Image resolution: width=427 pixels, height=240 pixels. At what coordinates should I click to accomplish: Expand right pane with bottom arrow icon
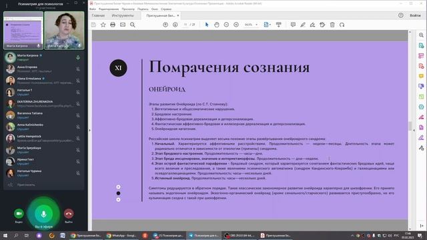point(421,226)
